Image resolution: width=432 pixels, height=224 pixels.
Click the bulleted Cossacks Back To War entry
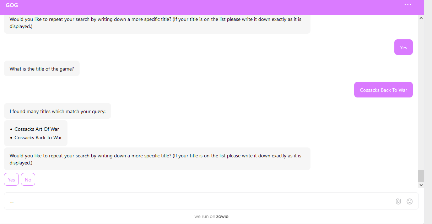(38, 138)
